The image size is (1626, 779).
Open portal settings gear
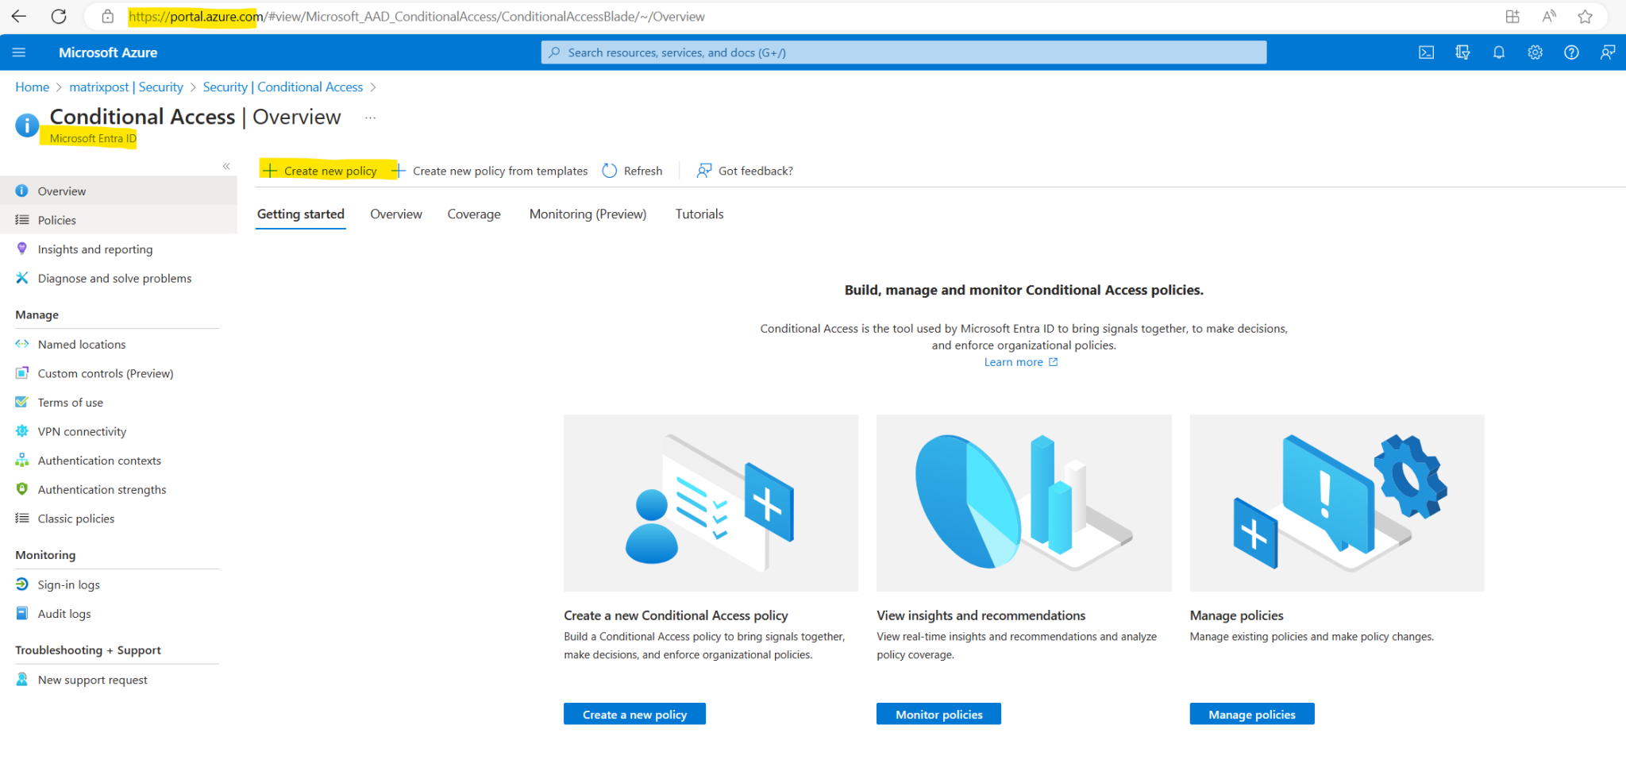[x=1535, y=52]
